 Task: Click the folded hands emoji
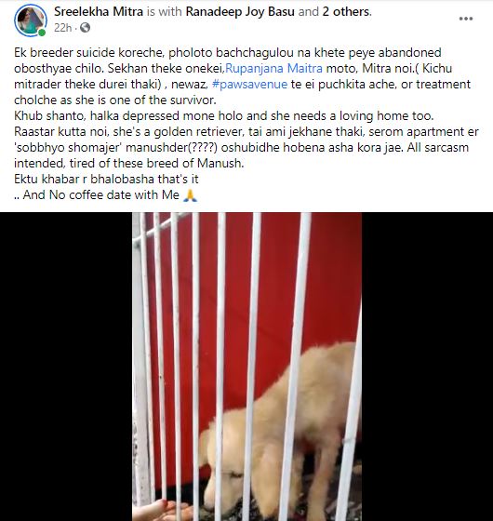[x=191, y=195]
